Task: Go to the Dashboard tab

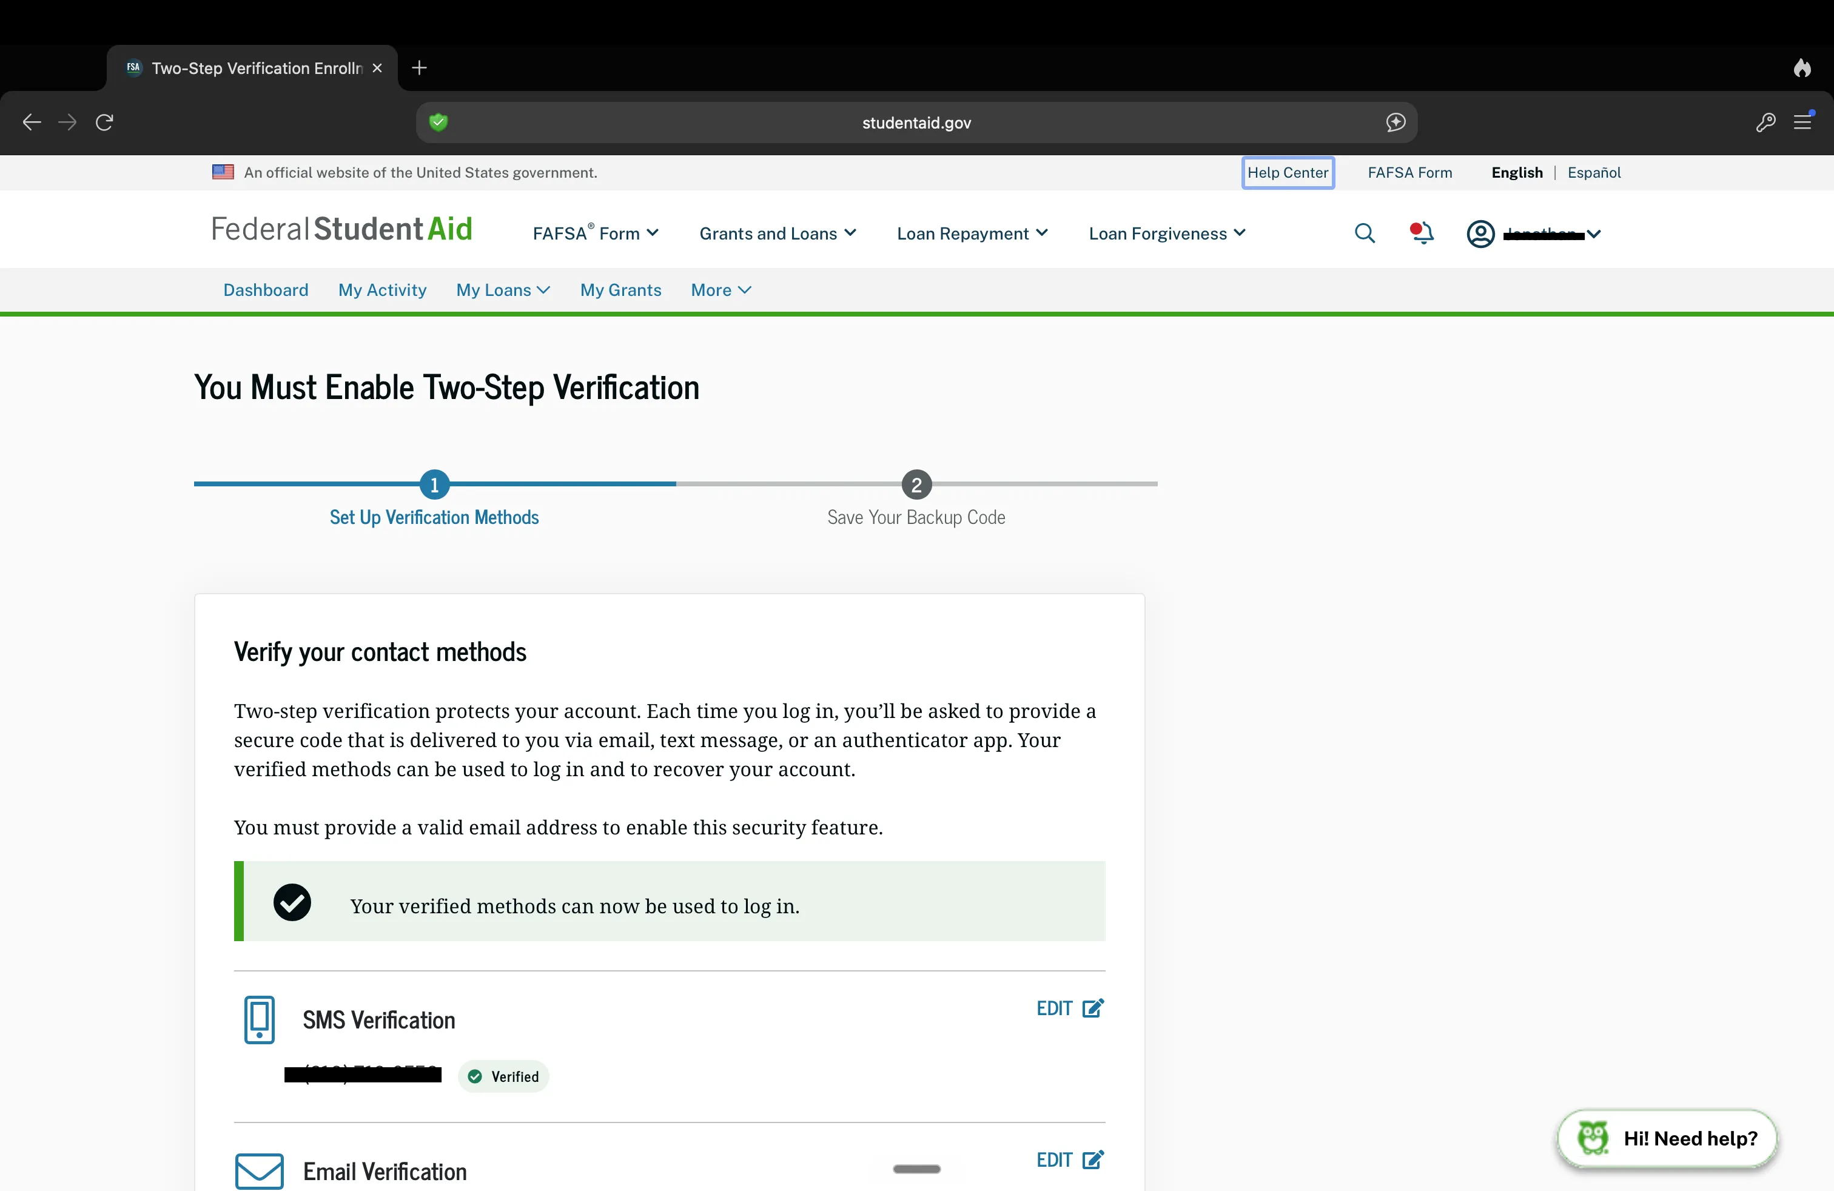Action: (x=266, y=290)
